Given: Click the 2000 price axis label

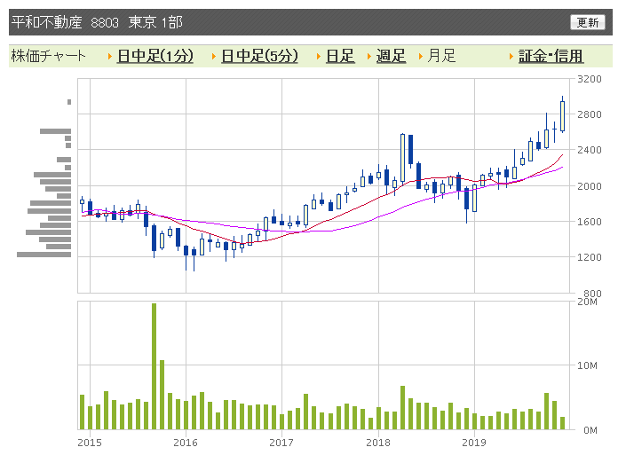Looking at the screenshot, I should pyautogui.click(x=590, y=186).
